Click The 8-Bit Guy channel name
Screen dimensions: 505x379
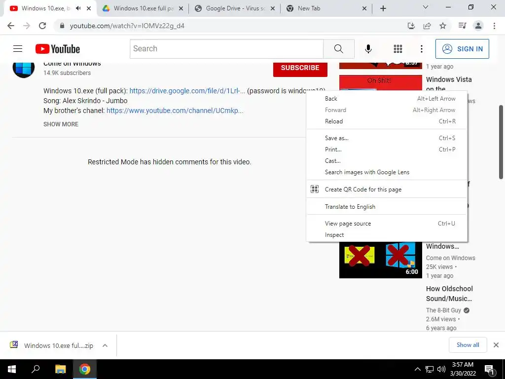[x=443, y=310]
